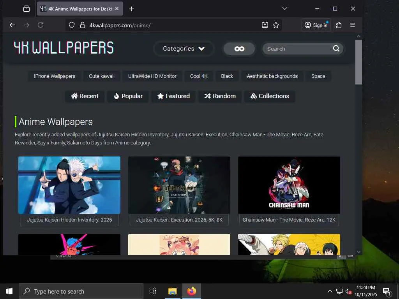Click the scrollbar down arrow

(x=358, y=252)
